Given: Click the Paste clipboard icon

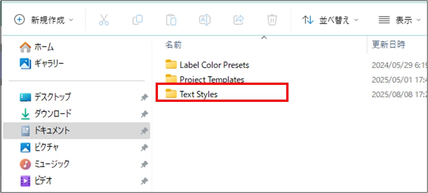Looking at the screenshot, I should (x=171, y=20).
